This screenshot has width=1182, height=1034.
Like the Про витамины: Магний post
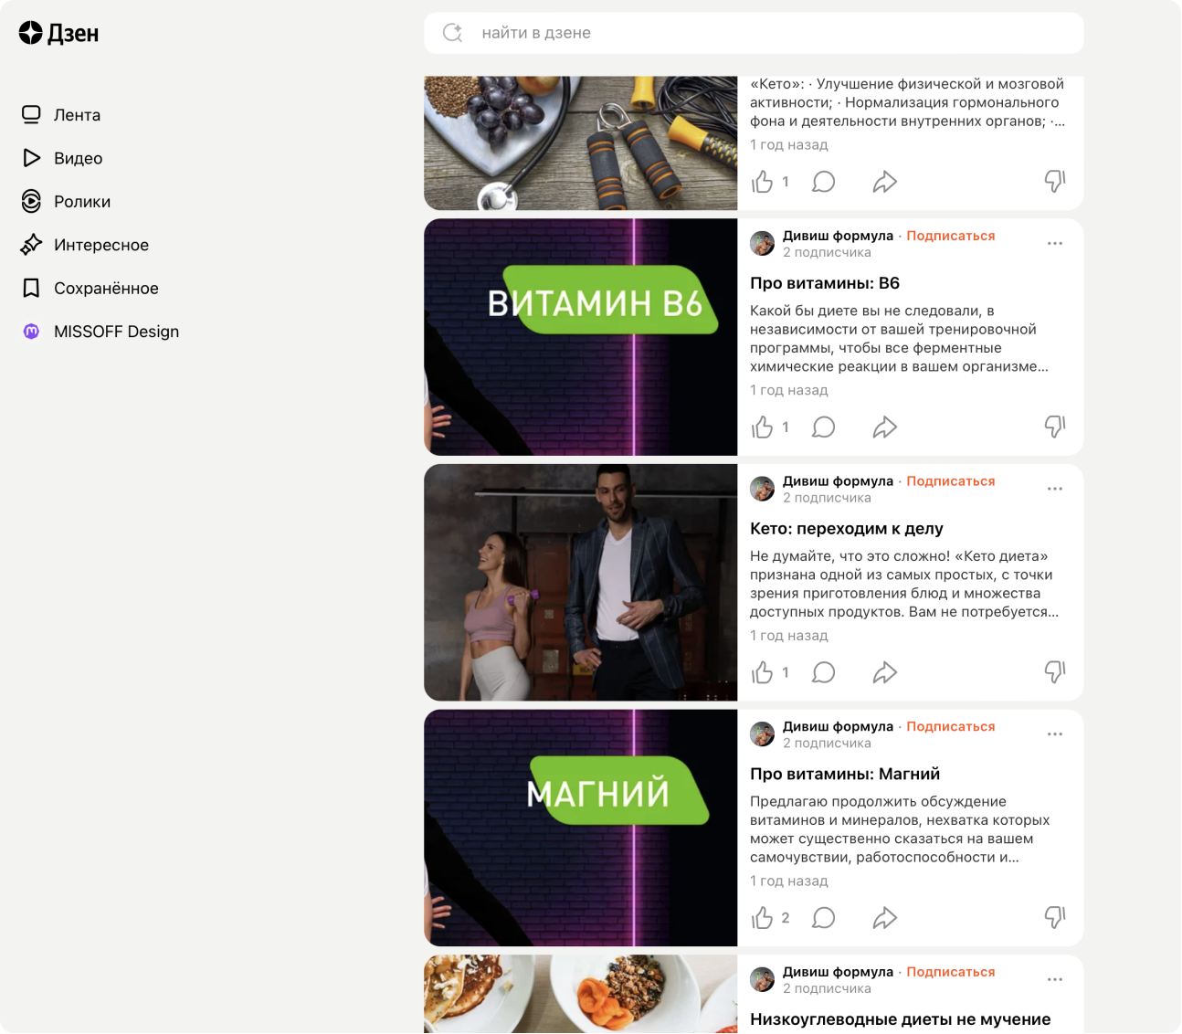click(763, 918)
